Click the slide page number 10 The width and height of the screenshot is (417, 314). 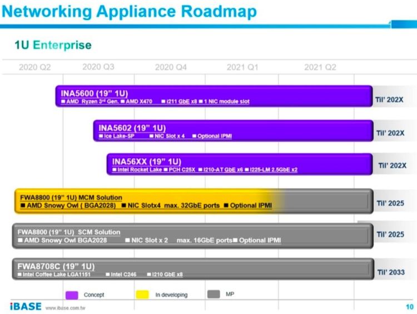point(410,307)
